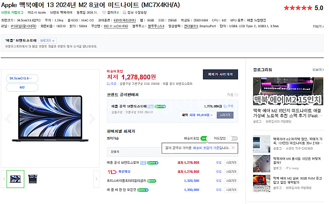The width and height of the screenshot is (329, 204).
Task: Click the Npay badge next to 프리스비애플프리미엄리셀러
Action: (x=151, y=181)
